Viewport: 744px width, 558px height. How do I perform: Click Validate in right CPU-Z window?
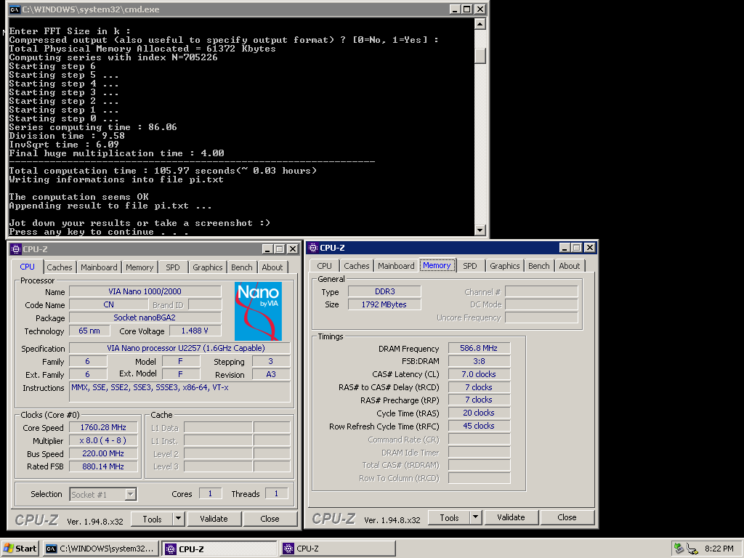(511, 517)
